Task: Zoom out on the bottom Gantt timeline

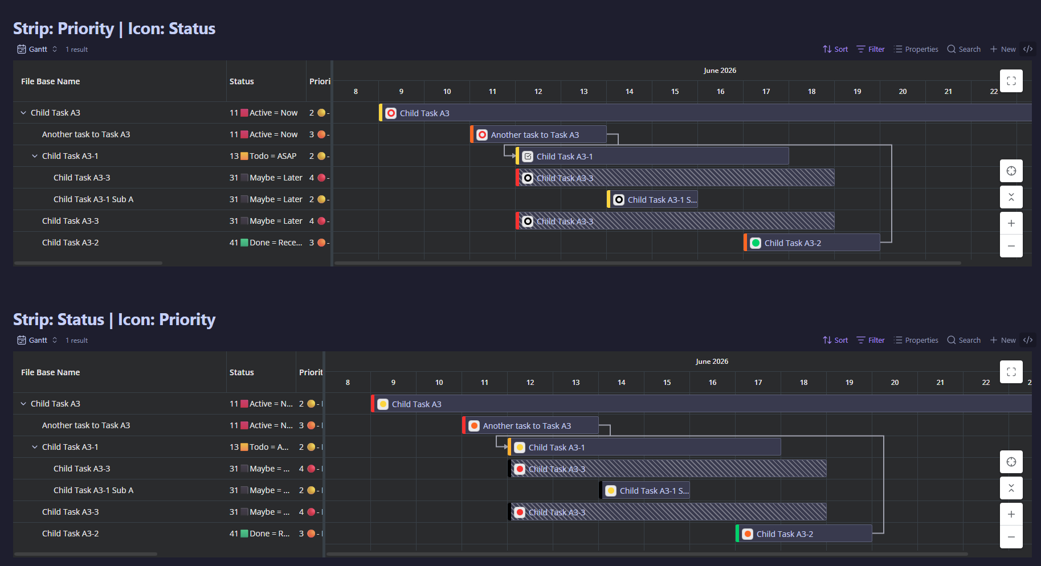Action: click(x=1011, y=537)
